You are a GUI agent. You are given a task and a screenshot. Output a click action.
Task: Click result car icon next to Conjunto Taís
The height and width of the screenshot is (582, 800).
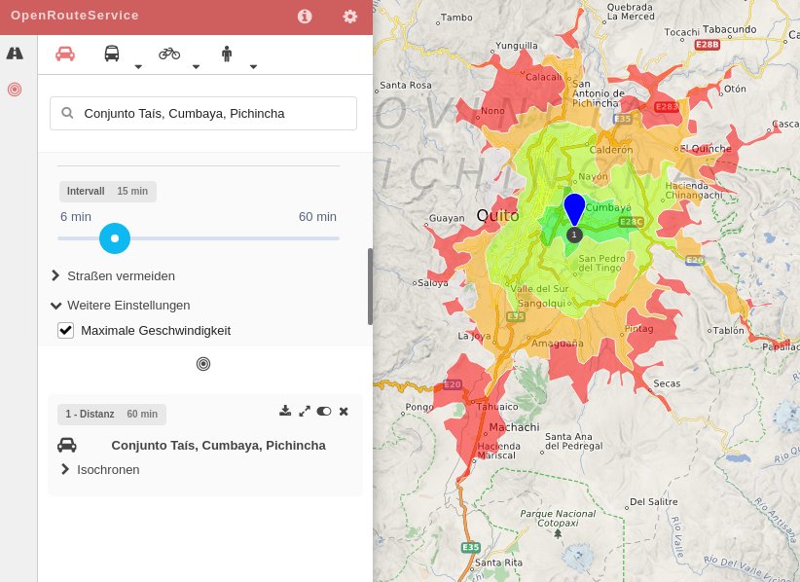pyautogui.click(x=67, y=446)
